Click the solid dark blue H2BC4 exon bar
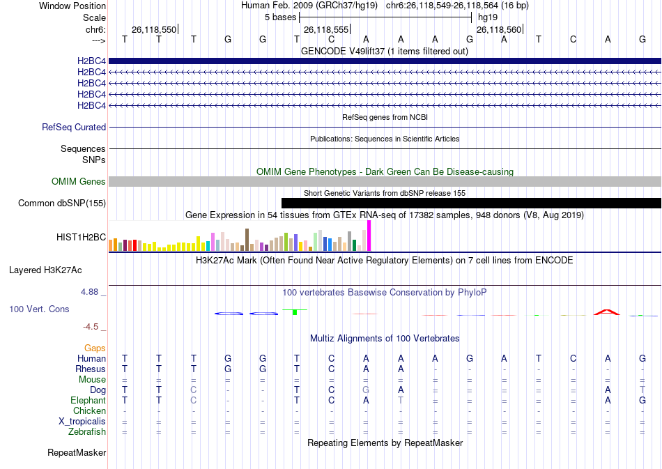Image resolution: width=662 pixels, height=469 pixels. [x=385, y=61]
